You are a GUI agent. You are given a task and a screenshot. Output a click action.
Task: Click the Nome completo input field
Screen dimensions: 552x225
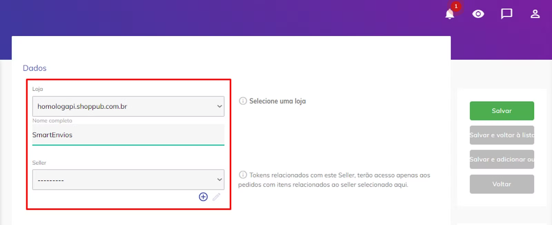128,135
